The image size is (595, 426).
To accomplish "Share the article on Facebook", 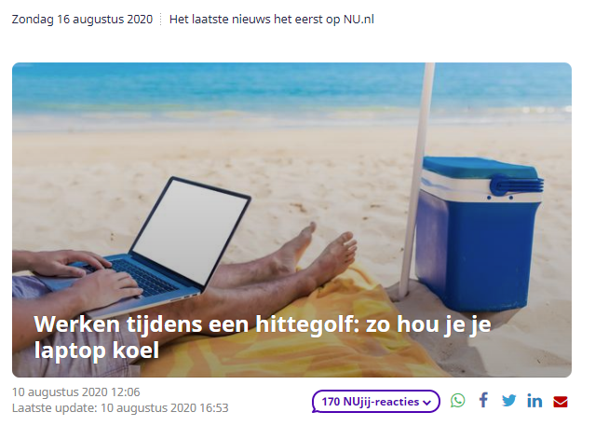I will 483,401.
